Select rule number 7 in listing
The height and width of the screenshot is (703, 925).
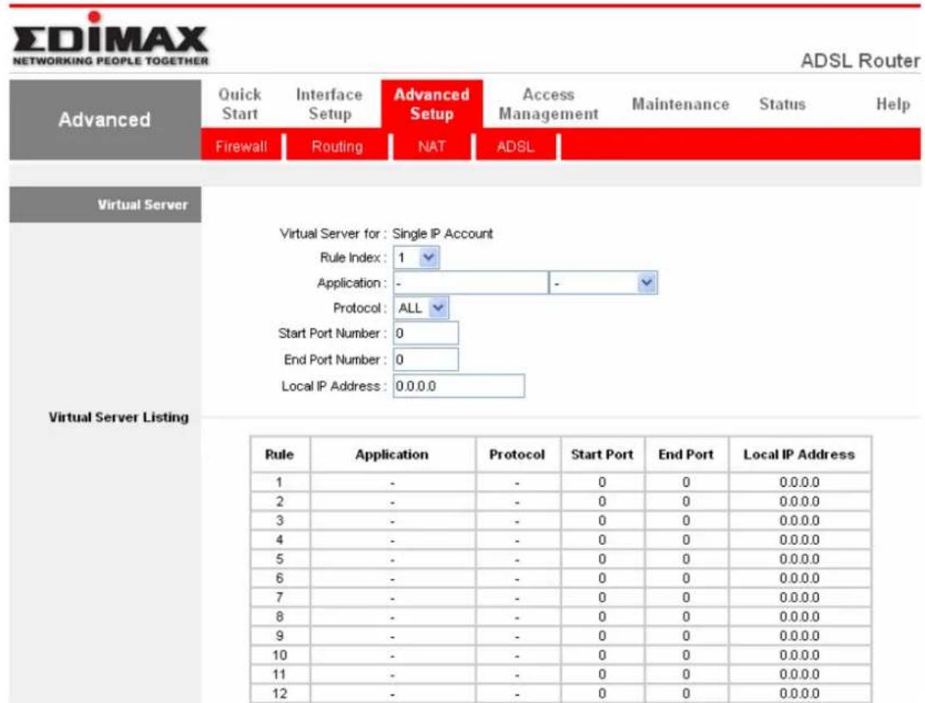[x=279, y=597]
